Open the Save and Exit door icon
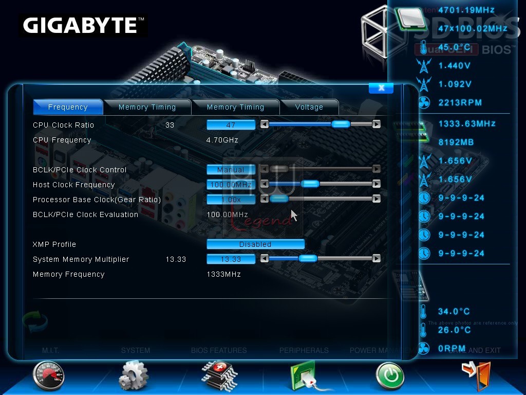Screen dimensions: 526x395 (476, 375)
